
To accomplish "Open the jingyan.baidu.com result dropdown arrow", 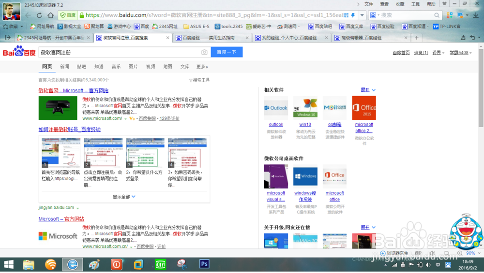I will (78, 208).
